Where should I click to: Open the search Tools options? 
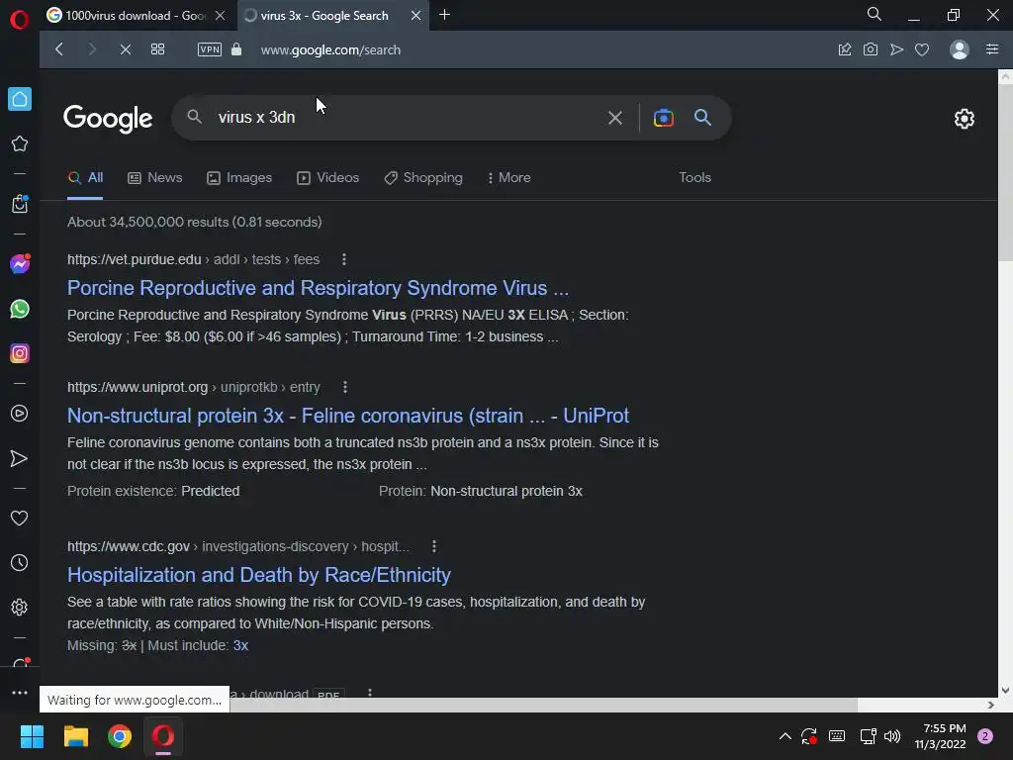click(694, 178)
